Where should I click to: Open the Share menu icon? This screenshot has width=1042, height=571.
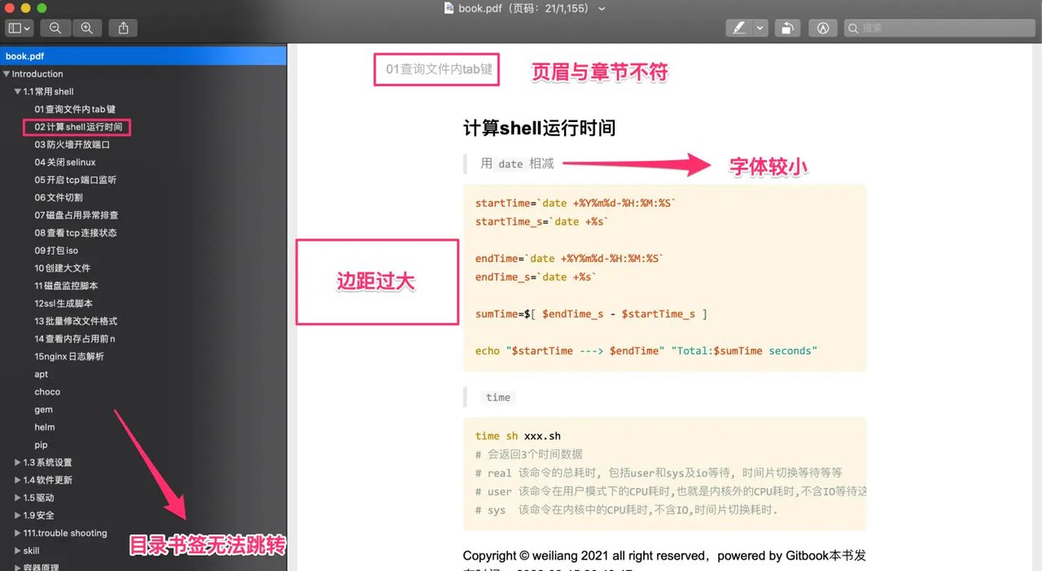(122, 28)
